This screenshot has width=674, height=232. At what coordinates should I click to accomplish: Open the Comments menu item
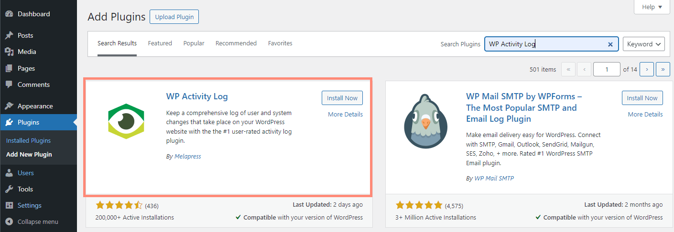click(38, 84)
